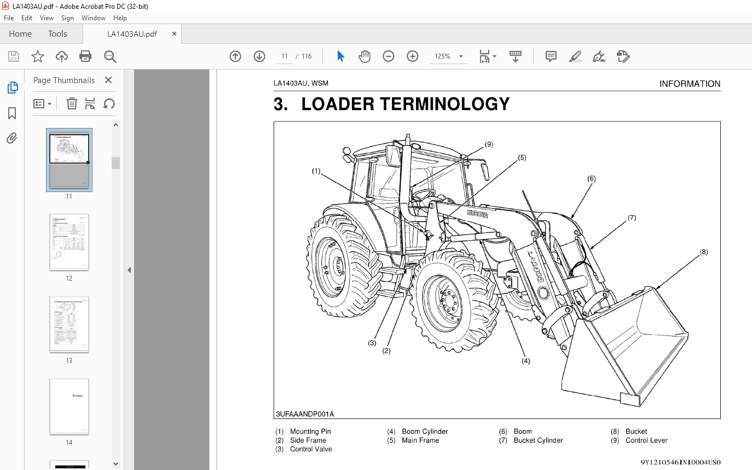Zoom out with the minus button
The image size is (752, 470).
(389, 56)
